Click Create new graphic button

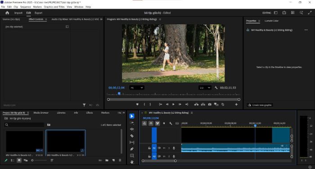point(260,105)
